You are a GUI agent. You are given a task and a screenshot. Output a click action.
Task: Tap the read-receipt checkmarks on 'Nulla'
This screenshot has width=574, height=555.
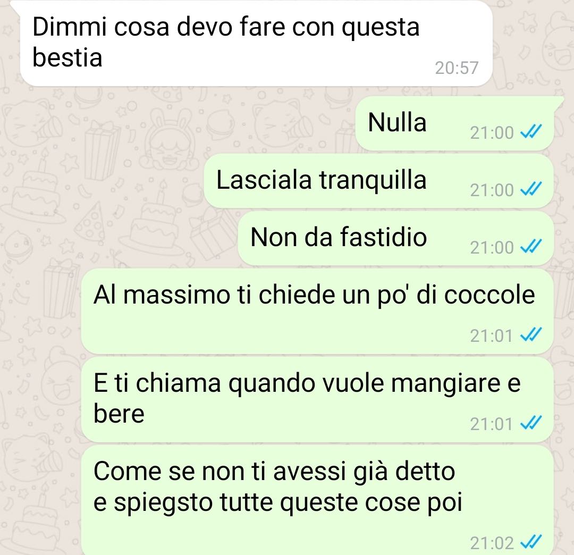pos(530,132)
